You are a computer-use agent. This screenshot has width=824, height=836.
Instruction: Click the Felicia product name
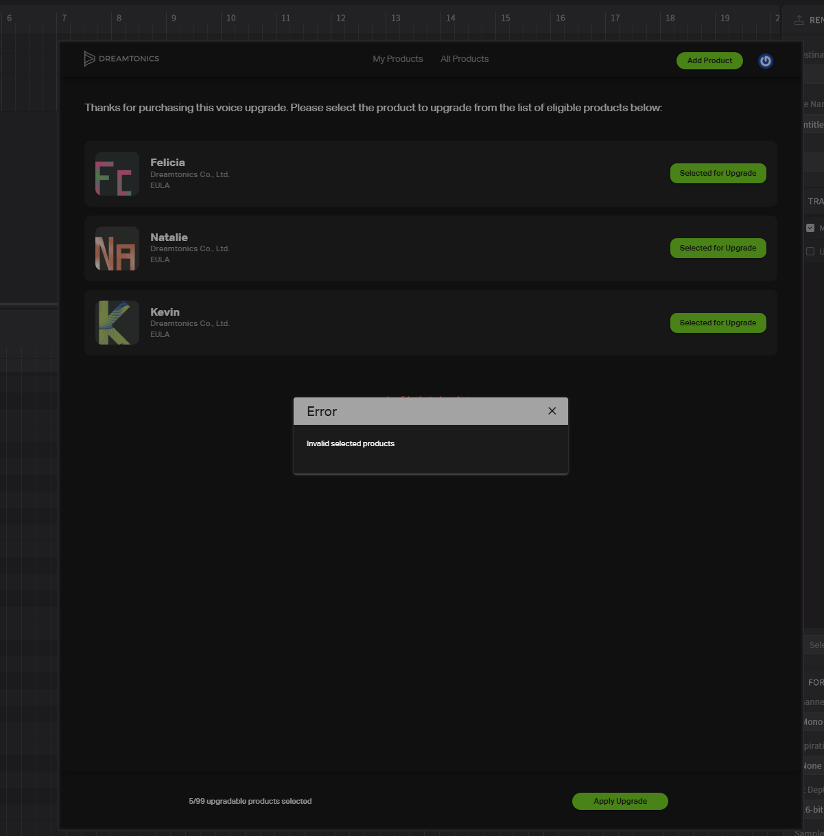coord(167,163)
